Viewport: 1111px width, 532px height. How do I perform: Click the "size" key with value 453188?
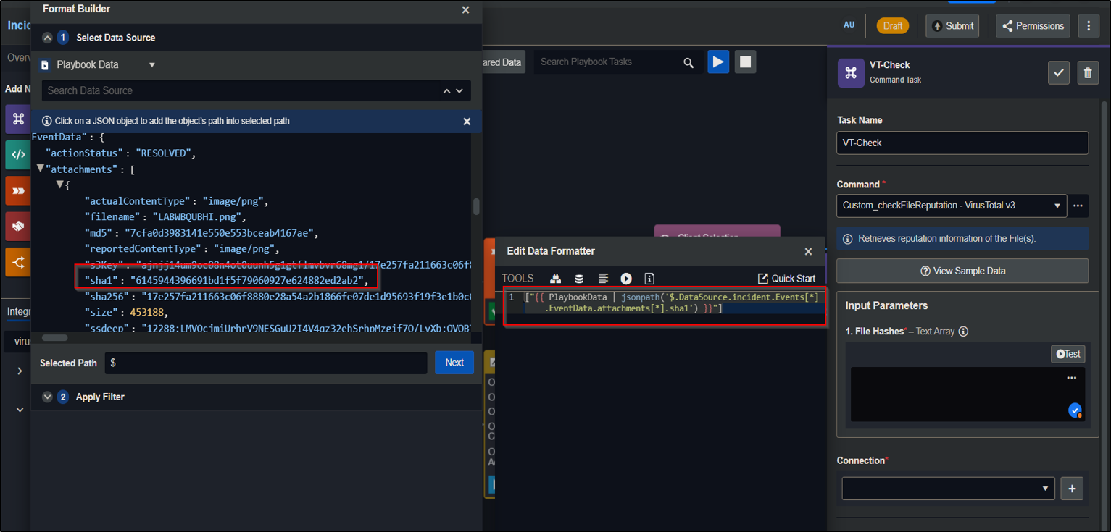[x=102, y=313]
